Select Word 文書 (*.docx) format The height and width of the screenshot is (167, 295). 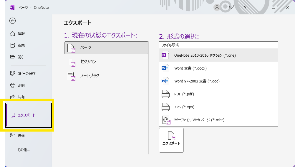(x=218, y=68)
